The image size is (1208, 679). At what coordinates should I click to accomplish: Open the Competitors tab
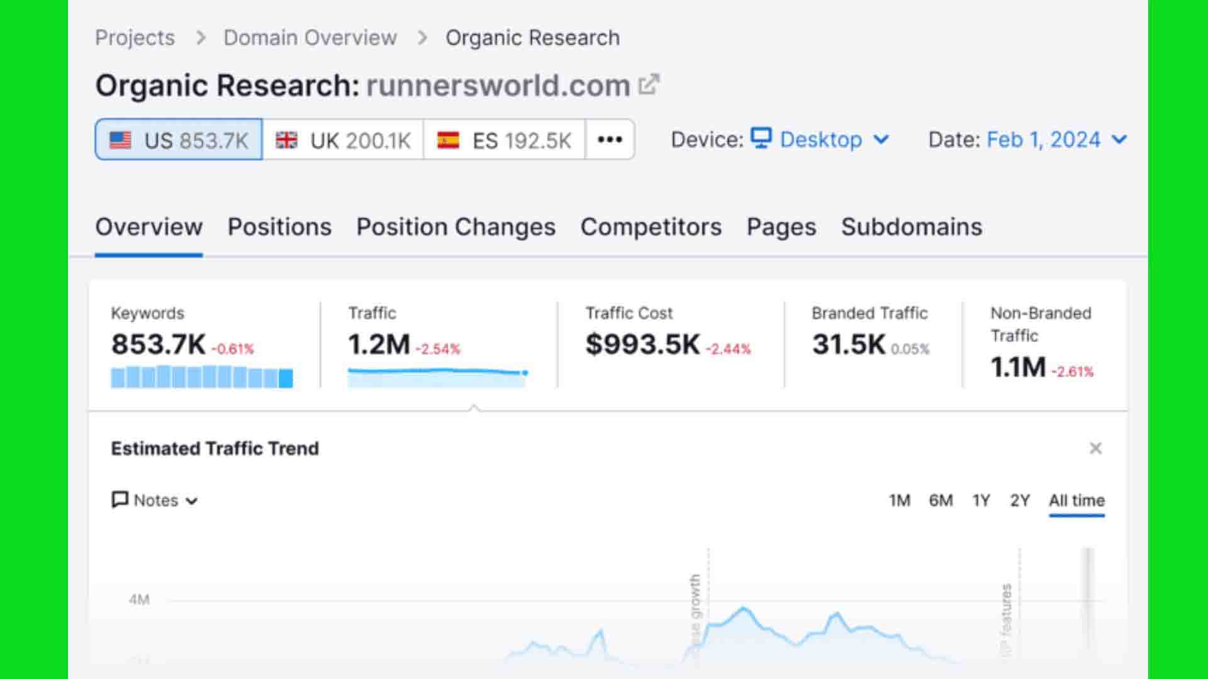click(651, 227)
